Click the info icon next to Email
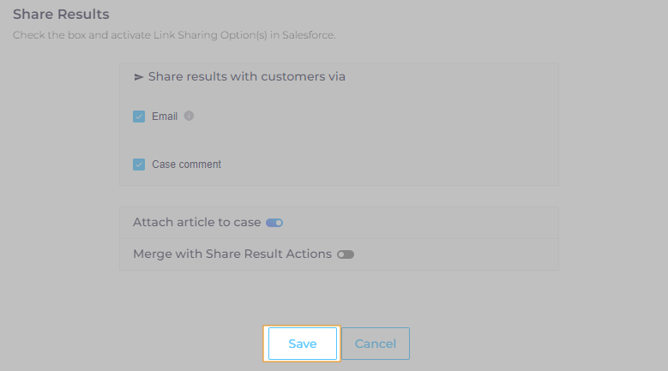 (x=190, y=116)
